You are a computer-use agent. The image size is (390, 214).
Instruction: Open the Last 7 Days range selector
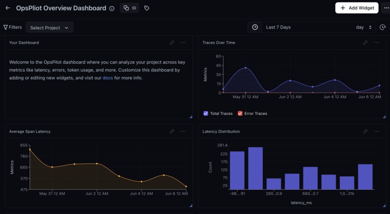tap(278, 27)
